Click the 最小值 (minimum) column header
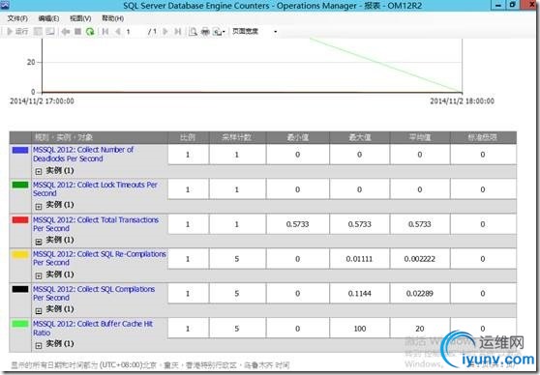Screen dimensions: 540x375 298,137
